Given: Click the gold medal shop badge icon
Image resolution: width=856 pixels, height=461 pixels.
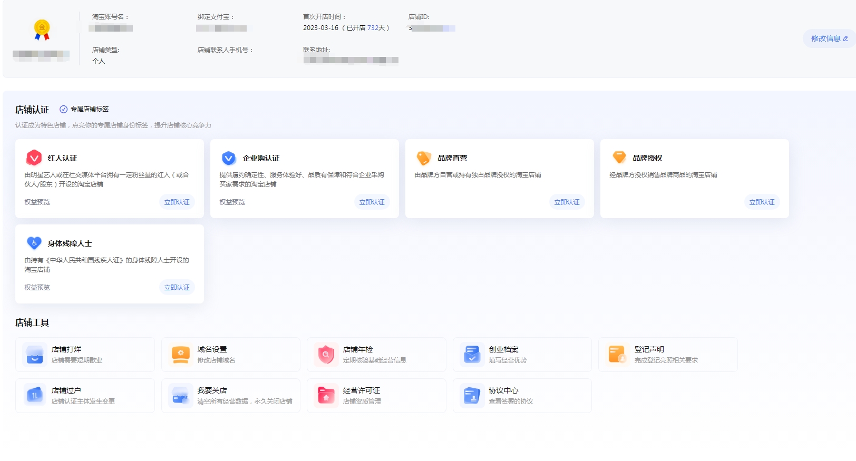Looking at the screenshot, I should (42, 30).
